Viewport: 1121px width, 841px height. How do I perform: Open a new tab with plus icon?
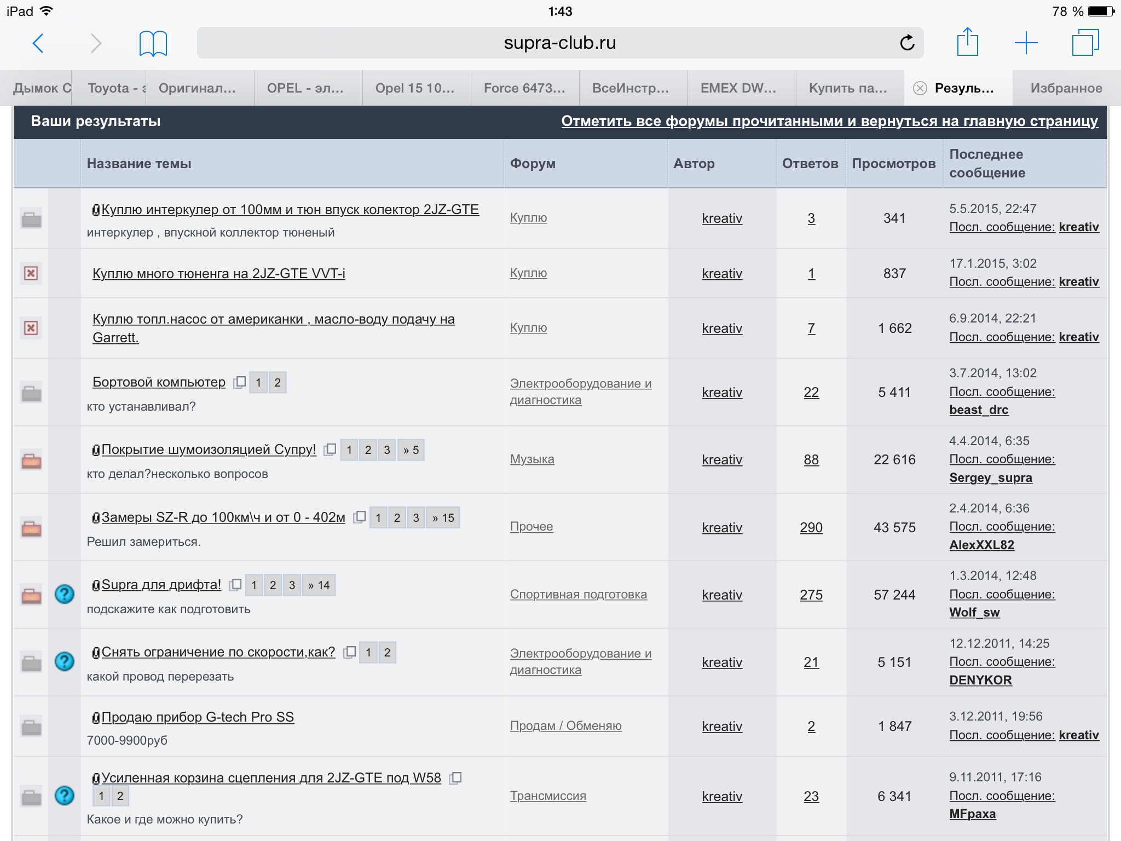[x=1026, y=43]
